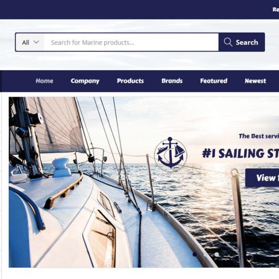Image resolution: width=279 pixels, height=279 pixels.
Task: Open the Home navigation item
Action: (x=44, y=81)
